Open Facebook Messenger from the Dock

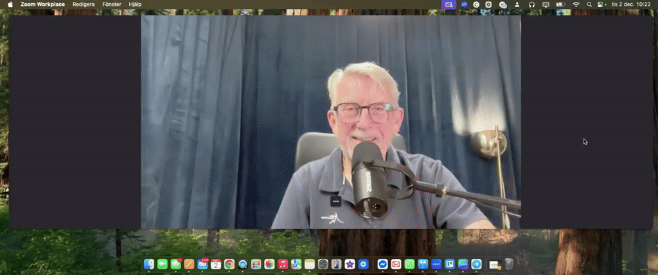[382, 264]
